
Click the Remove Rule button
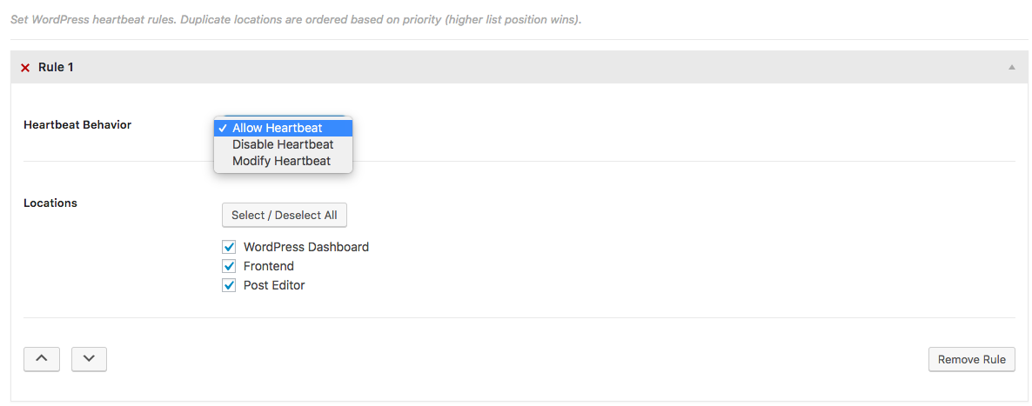click(971, 360)
